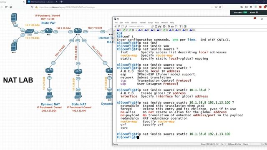Viewport: 267px width, 150px height.
Task: Click the Connect in Tab icon
Action: click(122, 26)
